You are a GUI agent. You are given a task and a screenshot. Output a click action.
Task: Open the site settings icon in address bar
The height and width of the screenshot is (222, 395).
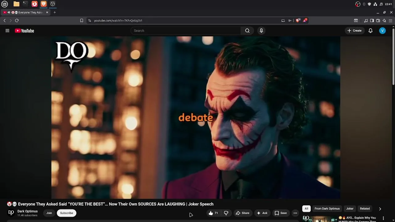[89, 20]
